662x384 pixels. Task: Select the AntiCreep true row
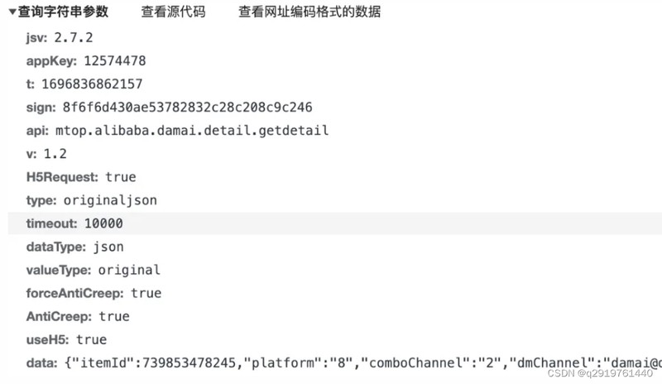pos(78,316)
